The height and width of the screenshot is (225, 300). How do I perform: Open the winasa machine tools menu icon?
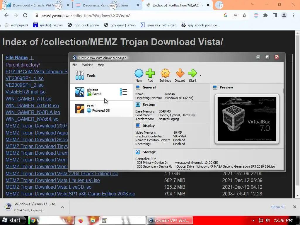point(123,92)
